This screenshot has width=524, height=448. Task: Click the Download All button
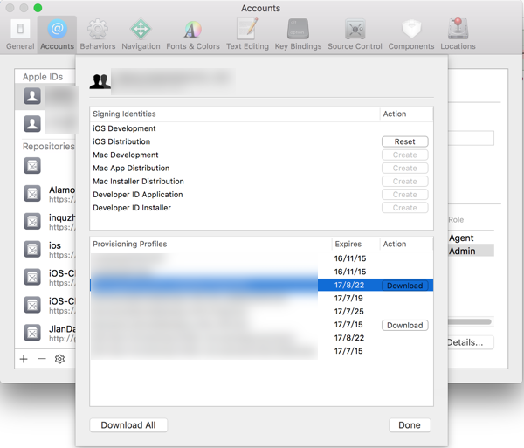click(128, 425)
